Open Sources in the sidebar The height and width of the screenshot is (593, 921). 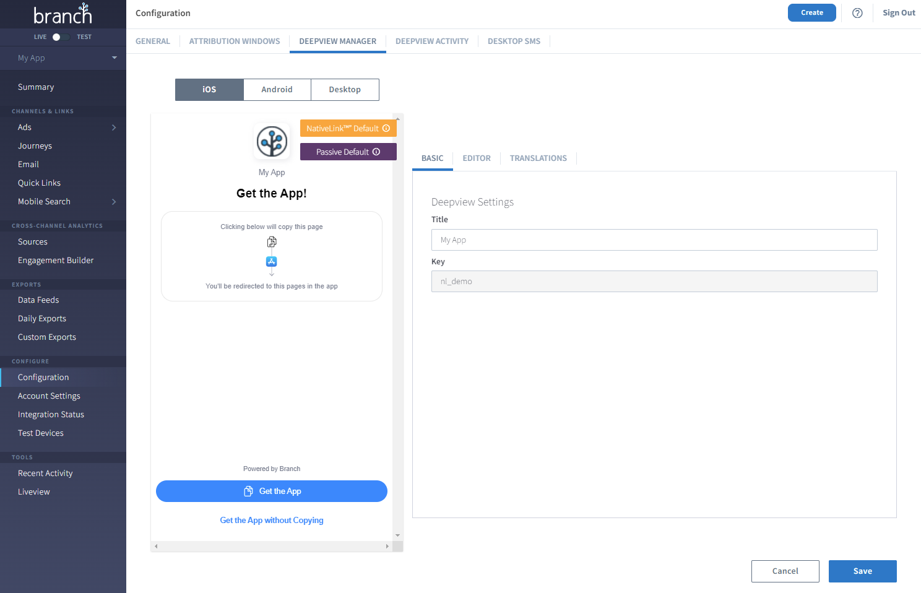33,242
